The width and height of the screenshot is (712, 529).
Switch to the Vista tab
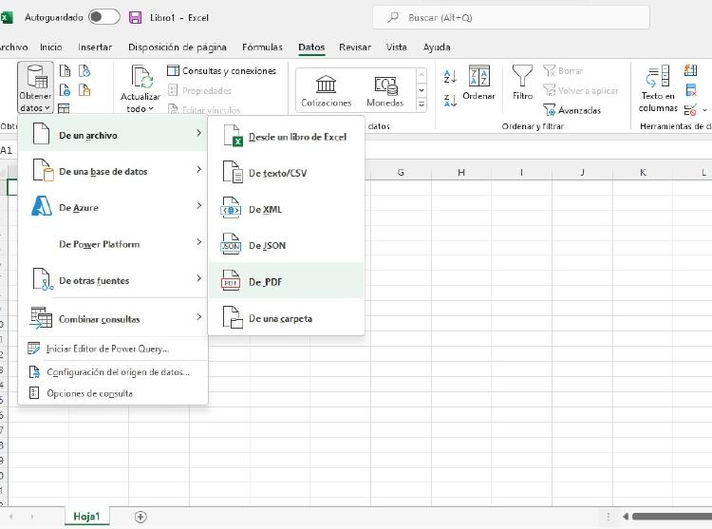[x=397, y=47]
